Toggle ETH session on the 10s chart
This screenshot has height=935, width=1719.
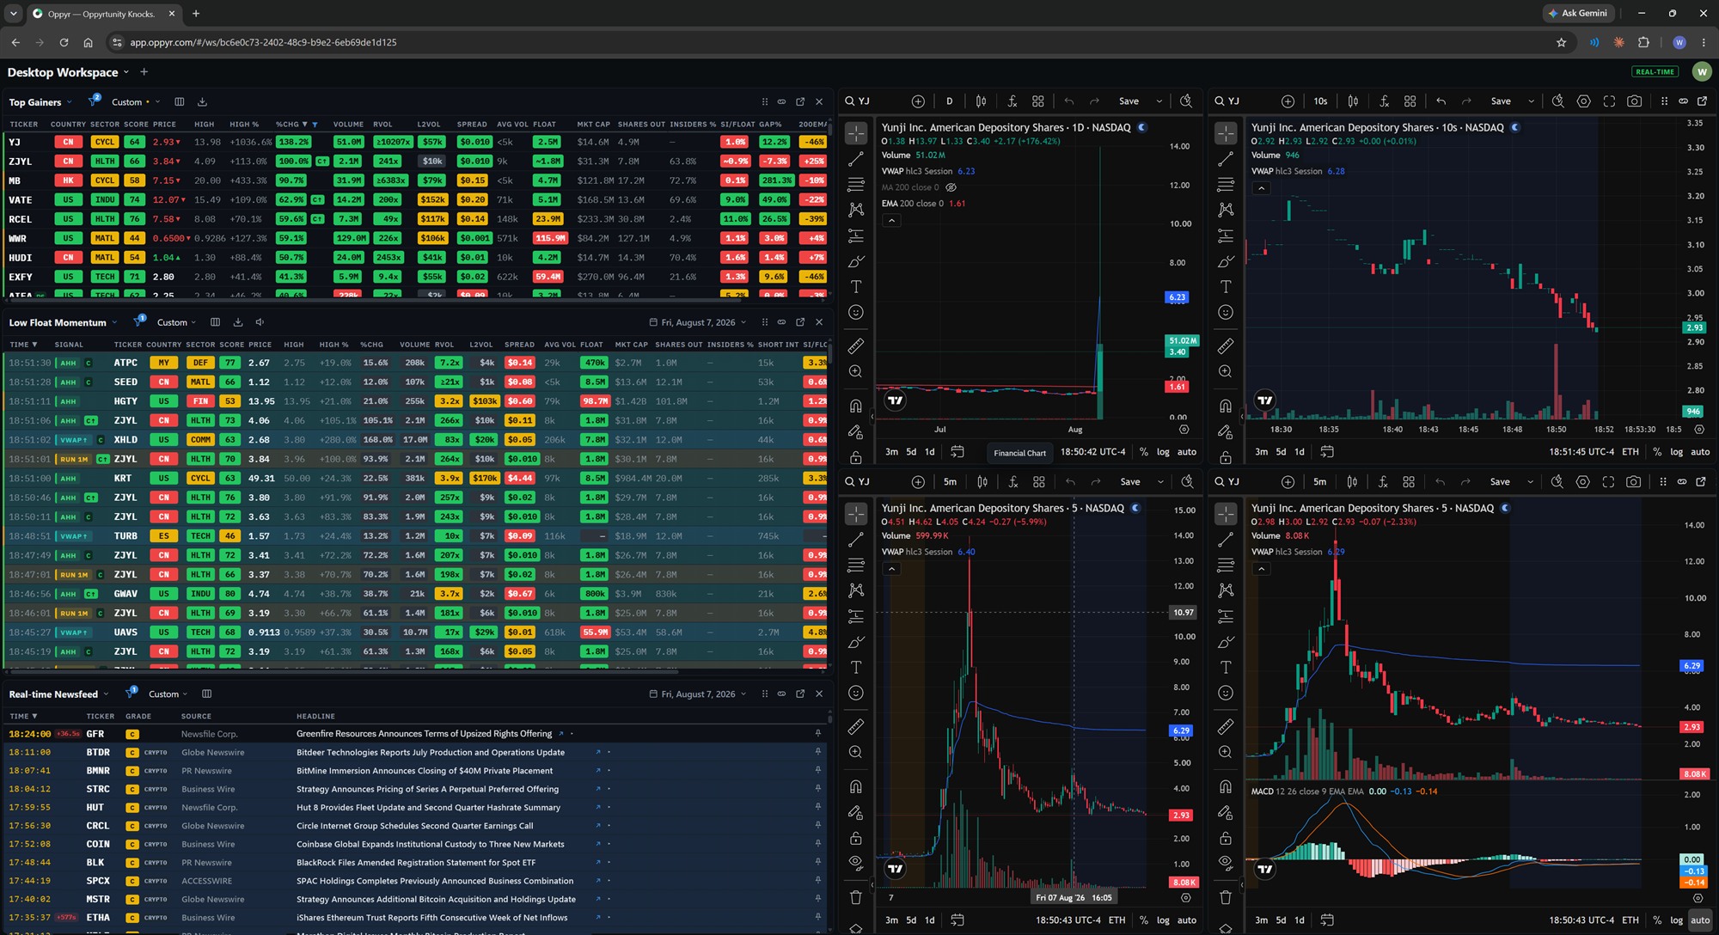point(1630,452)
